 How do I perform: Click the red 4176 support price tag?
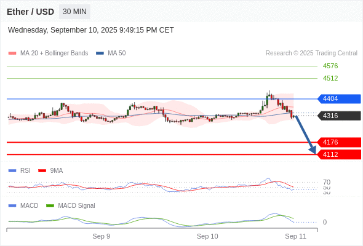click(x=339, y=142)
